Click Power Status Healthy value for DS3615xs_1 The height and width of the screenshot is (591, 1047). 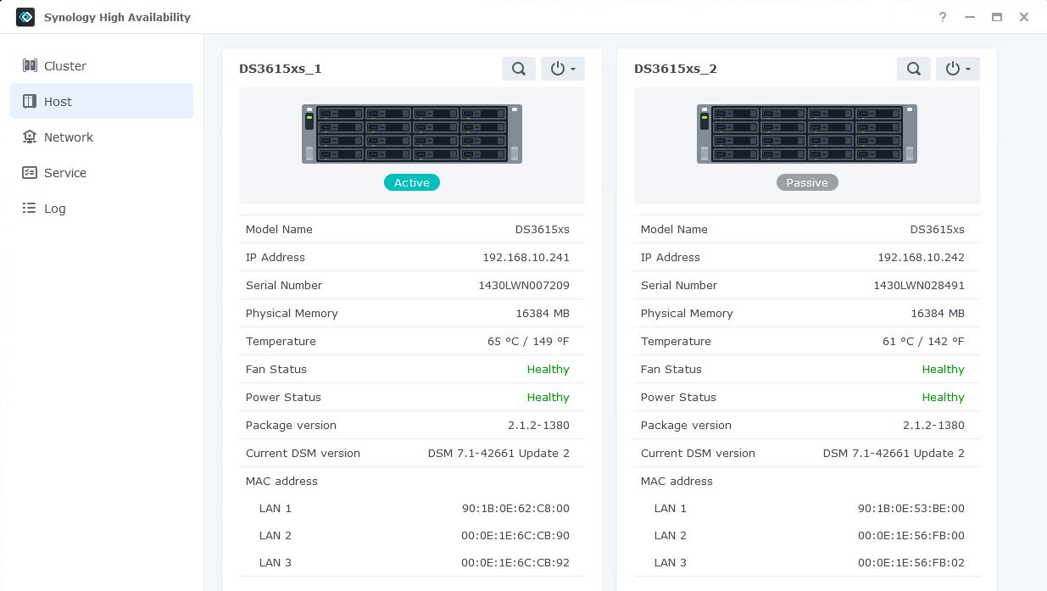[549, 397]
